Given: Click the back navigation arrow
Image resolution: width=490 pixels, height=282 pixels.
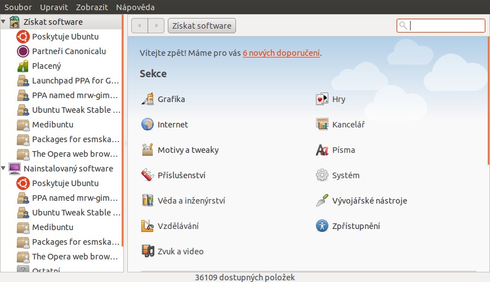Looking at the screenshot, I should 140,26.
